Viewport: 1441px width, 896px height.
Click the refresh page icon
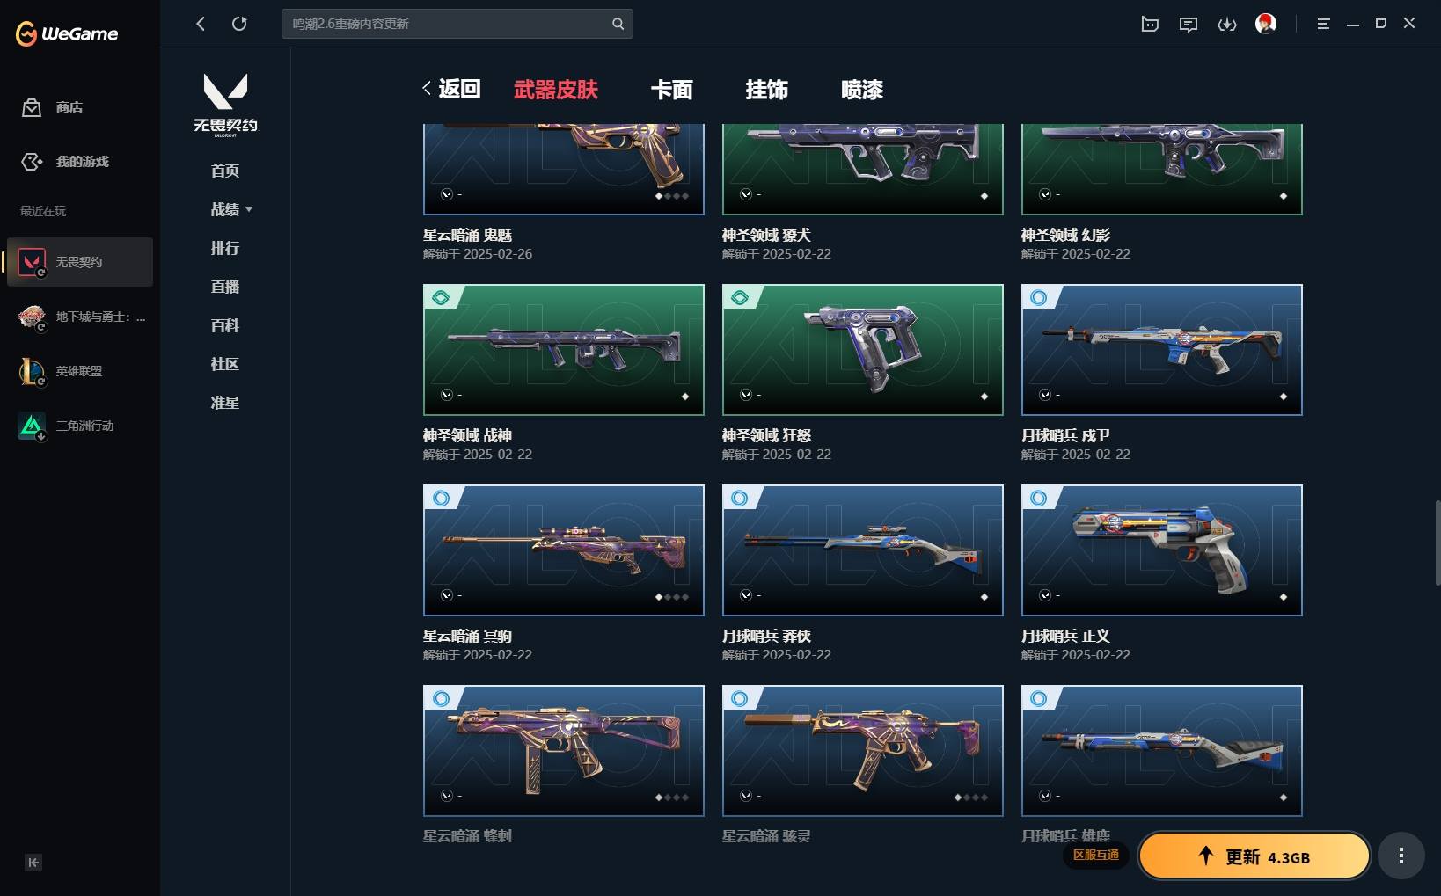pyautogui.click(x=239, y=24)
